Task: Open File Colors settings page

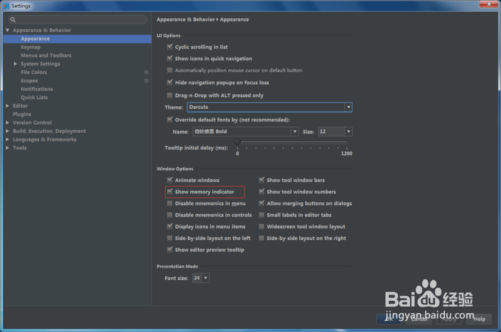Action: [34, 72]
